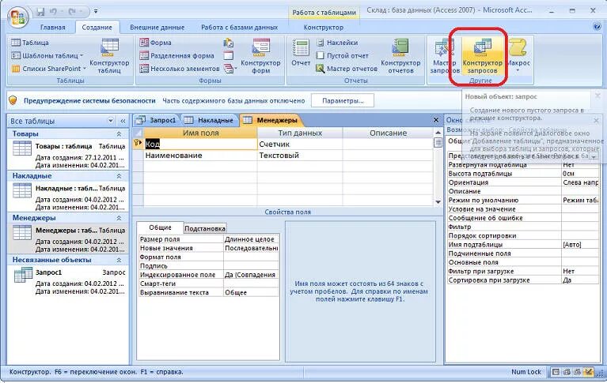The height and width of the screenshot is (383, 607).
Task: Start Мастер запросов
Action: [x=445, y=56]
